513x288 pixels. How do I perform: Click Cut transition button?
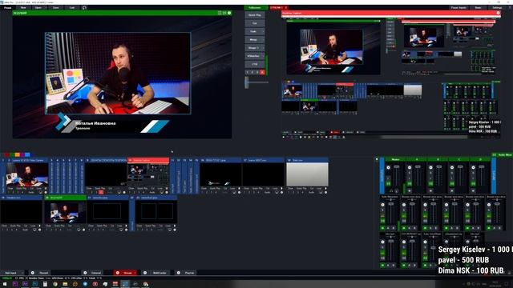point(255,23)
